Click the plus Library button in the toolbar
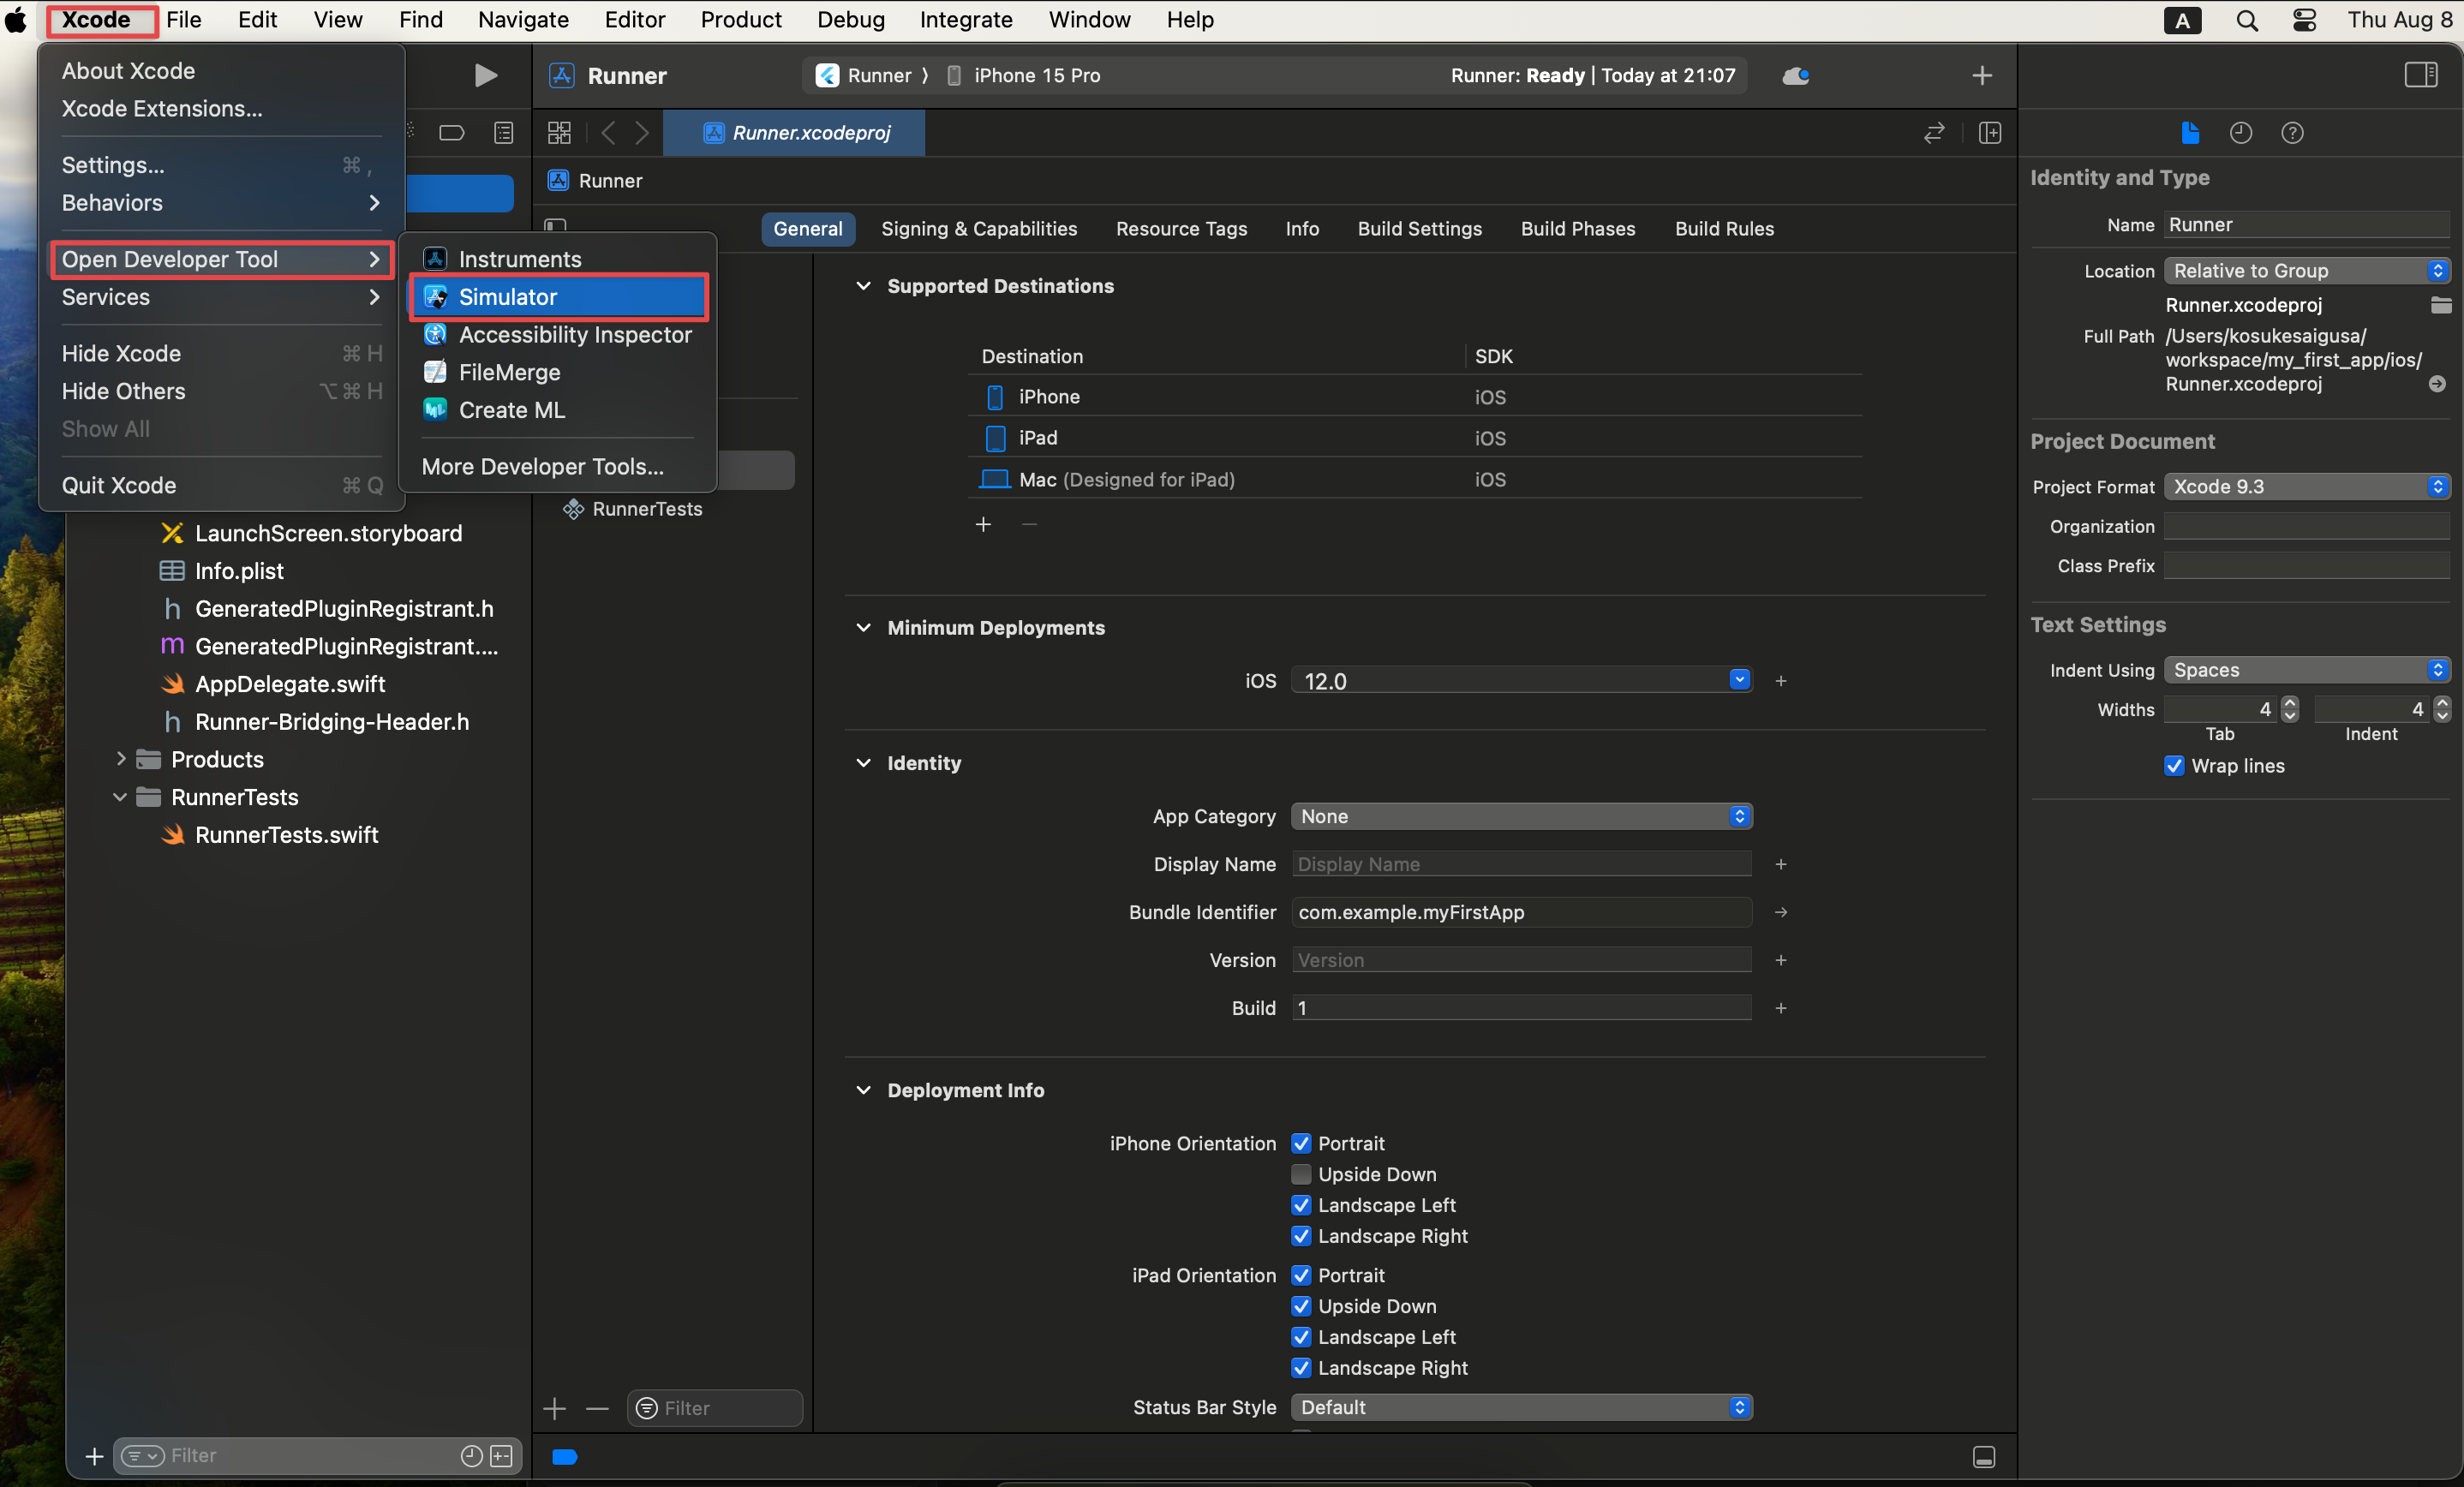2464x1487 pixels. click(x=1981, y=75)
